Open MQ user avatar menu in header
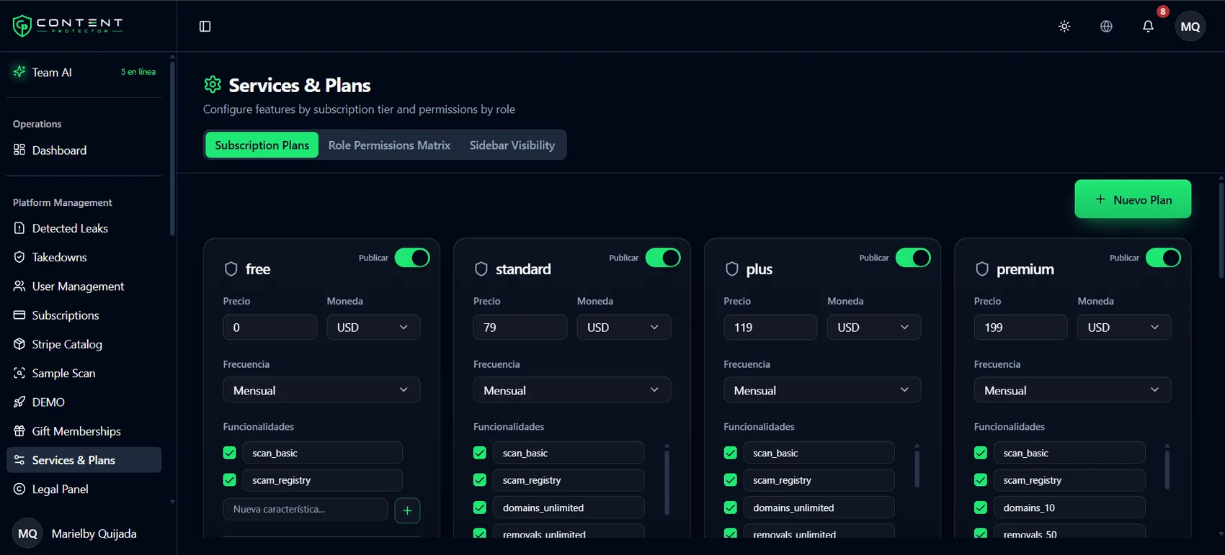 pos(1190,27)
